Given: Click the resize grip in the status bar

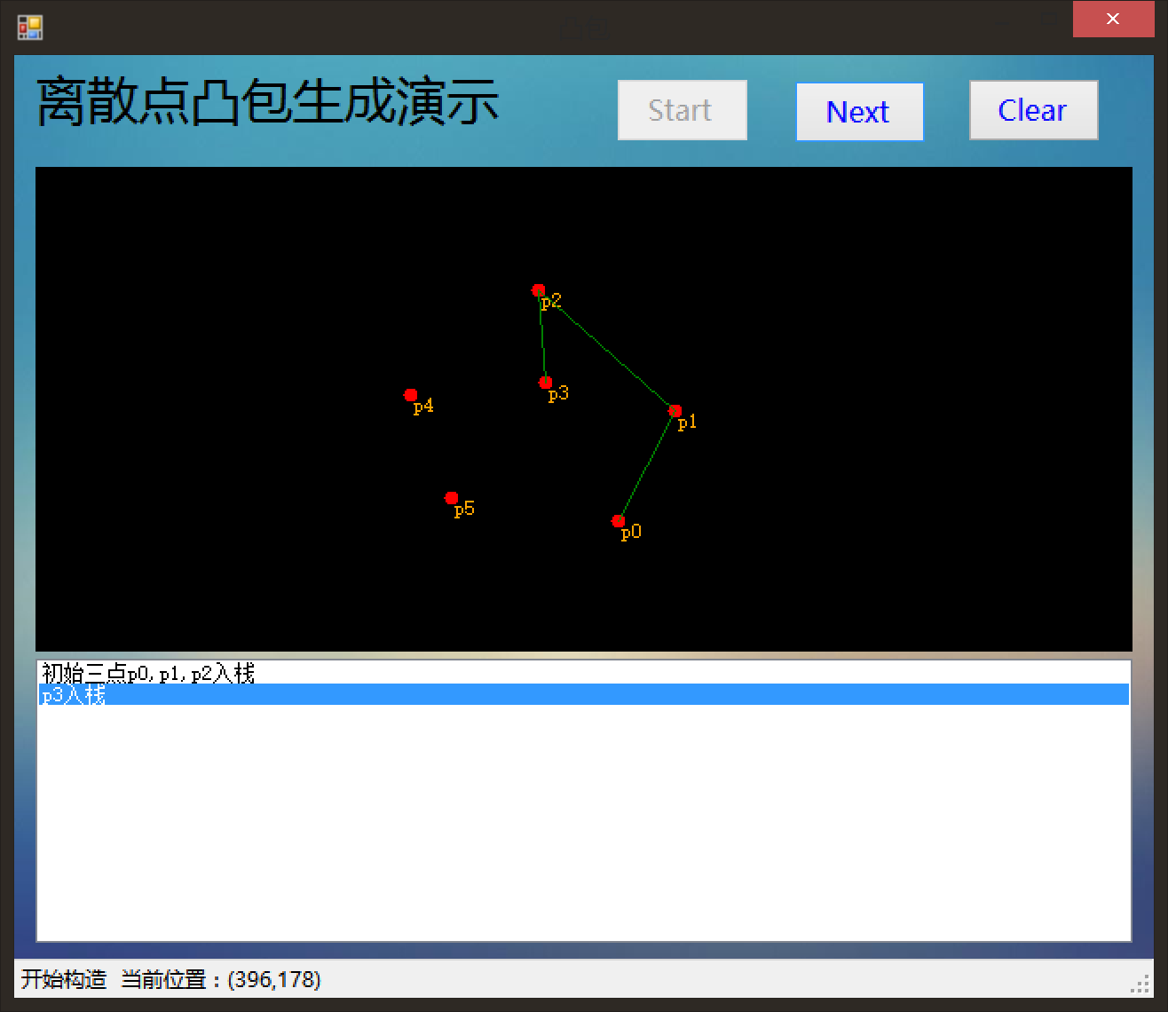Looking at the screenshot, I should click(x=1140, y=984).
